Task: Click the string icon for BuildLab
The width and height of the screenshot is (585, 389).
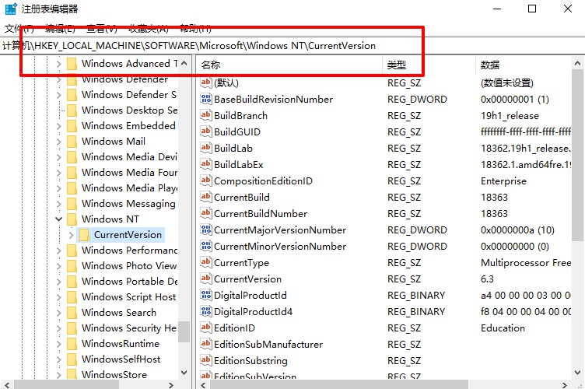Action: point(206,148)
